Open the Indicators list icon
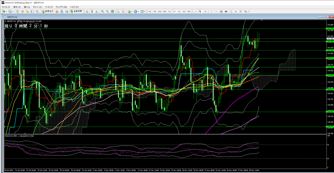334x173 pixels. coord(129,11)
